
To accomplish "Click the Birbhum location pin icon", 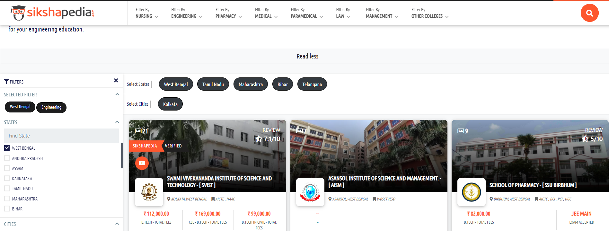I will pyautogui.click(x=491, y=199).
